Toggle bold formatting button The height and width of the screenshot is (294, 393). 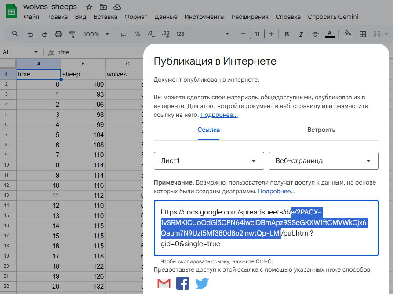click(x=287, y=34)
